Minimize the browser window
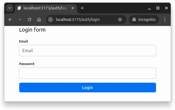The height and width of the screenshot is (110, 175). point(149,8)
